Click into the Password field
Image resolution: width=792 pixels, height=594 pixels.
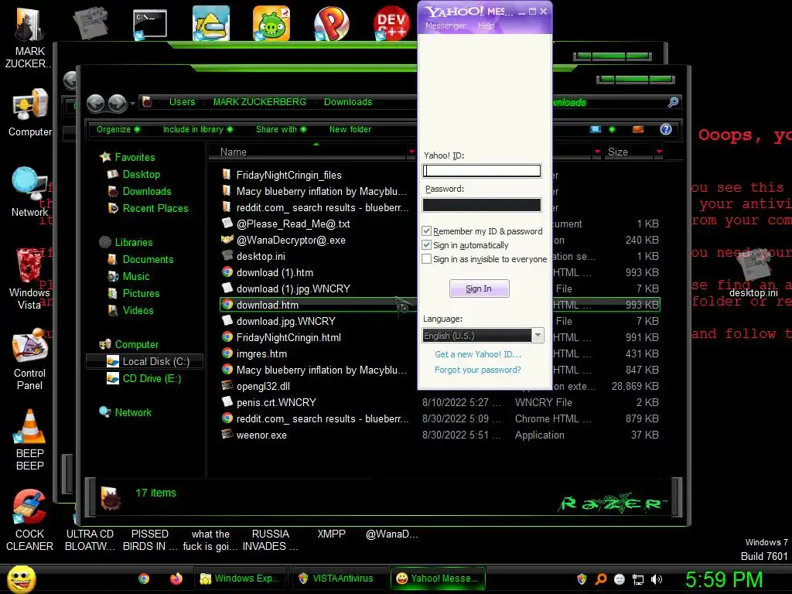[x=482, y=204]
